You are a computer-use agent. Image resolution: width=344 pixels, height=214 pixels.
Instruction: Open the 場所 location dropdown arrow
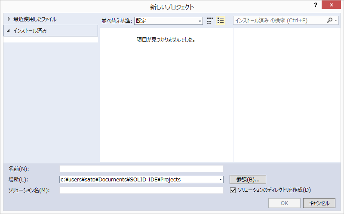click(x=221, y=179)
